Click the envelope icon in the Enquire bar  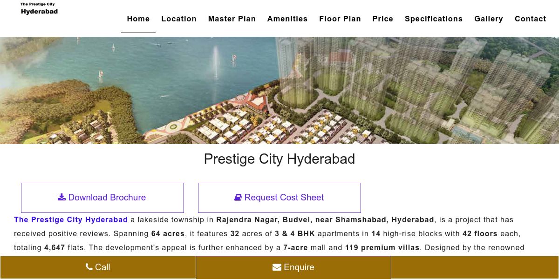[277, 267]
